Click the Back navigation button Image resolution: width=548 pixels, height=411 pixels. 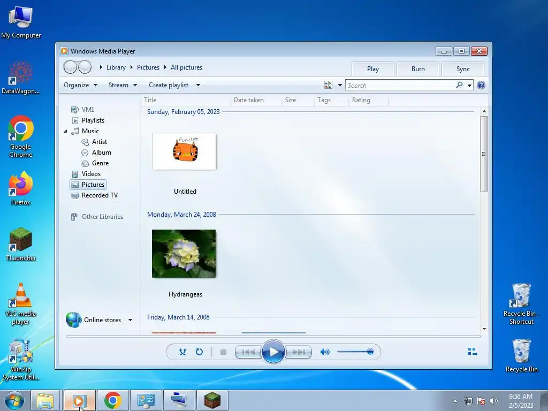70,67
